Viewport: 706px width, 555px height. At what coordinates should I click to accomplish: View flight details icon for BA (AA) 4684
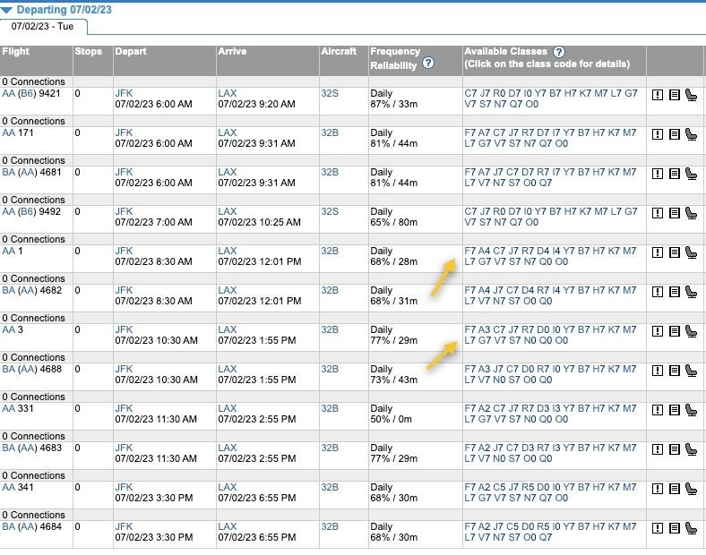click(674, 528)
